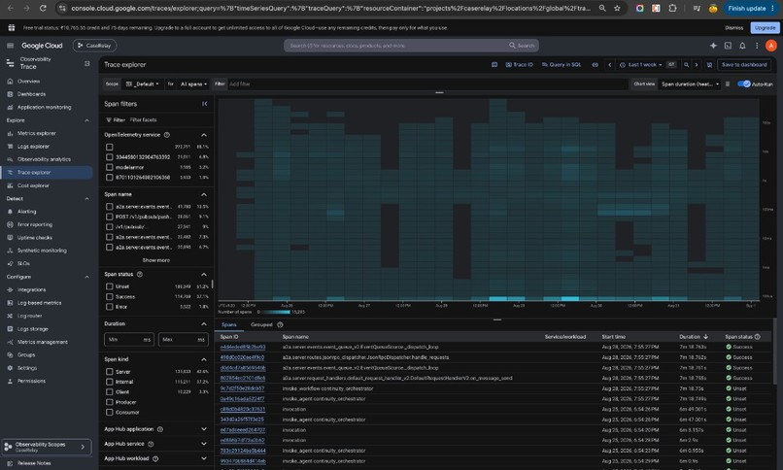This screenshot has width=783, height=470.
Task: Sort by Duration column arrow
Action: [x=705, y=337]
